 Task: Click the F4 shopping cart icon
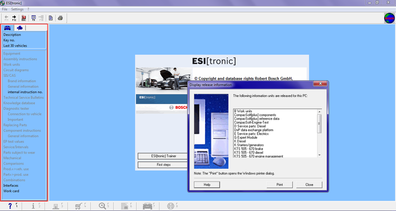pos(79,206)
